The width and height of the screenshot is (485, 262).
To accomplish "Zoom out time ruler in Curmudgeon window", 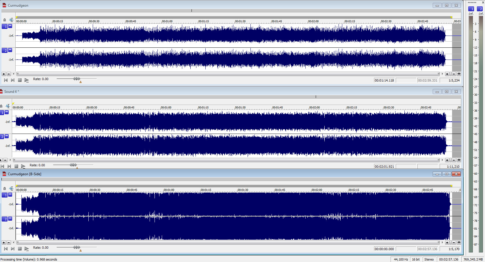I will click(x=454, y=74).
